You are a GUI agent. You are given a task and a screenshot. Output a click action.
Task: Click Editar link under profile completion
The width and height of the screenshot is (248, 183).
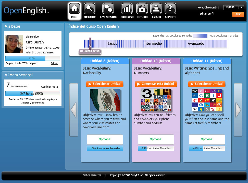point(54,63)
